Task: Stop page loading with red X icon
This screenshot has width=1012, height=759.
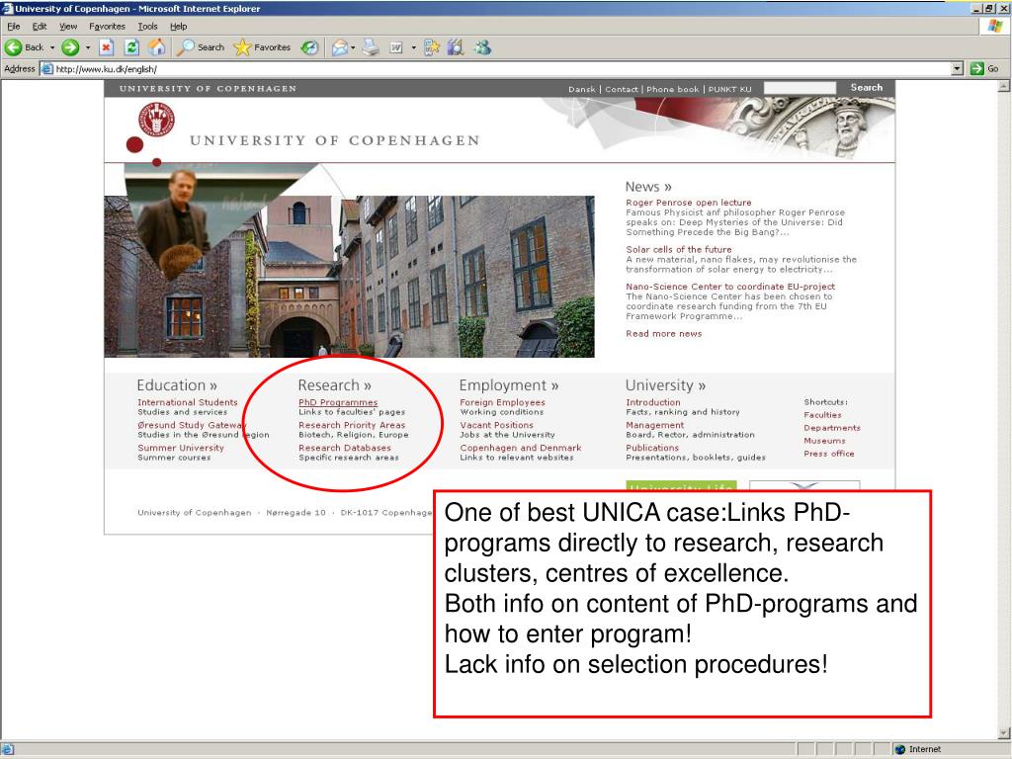Action: tap(107, 47)
